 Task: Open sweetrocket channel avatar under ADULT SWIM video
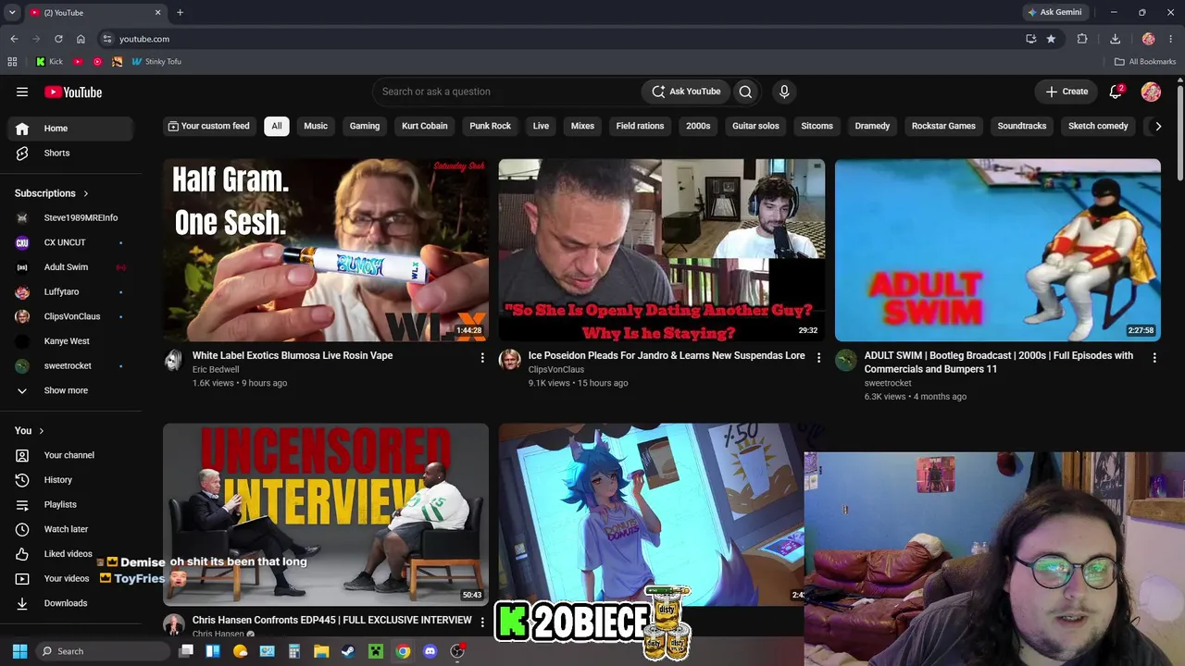[846, 360]
